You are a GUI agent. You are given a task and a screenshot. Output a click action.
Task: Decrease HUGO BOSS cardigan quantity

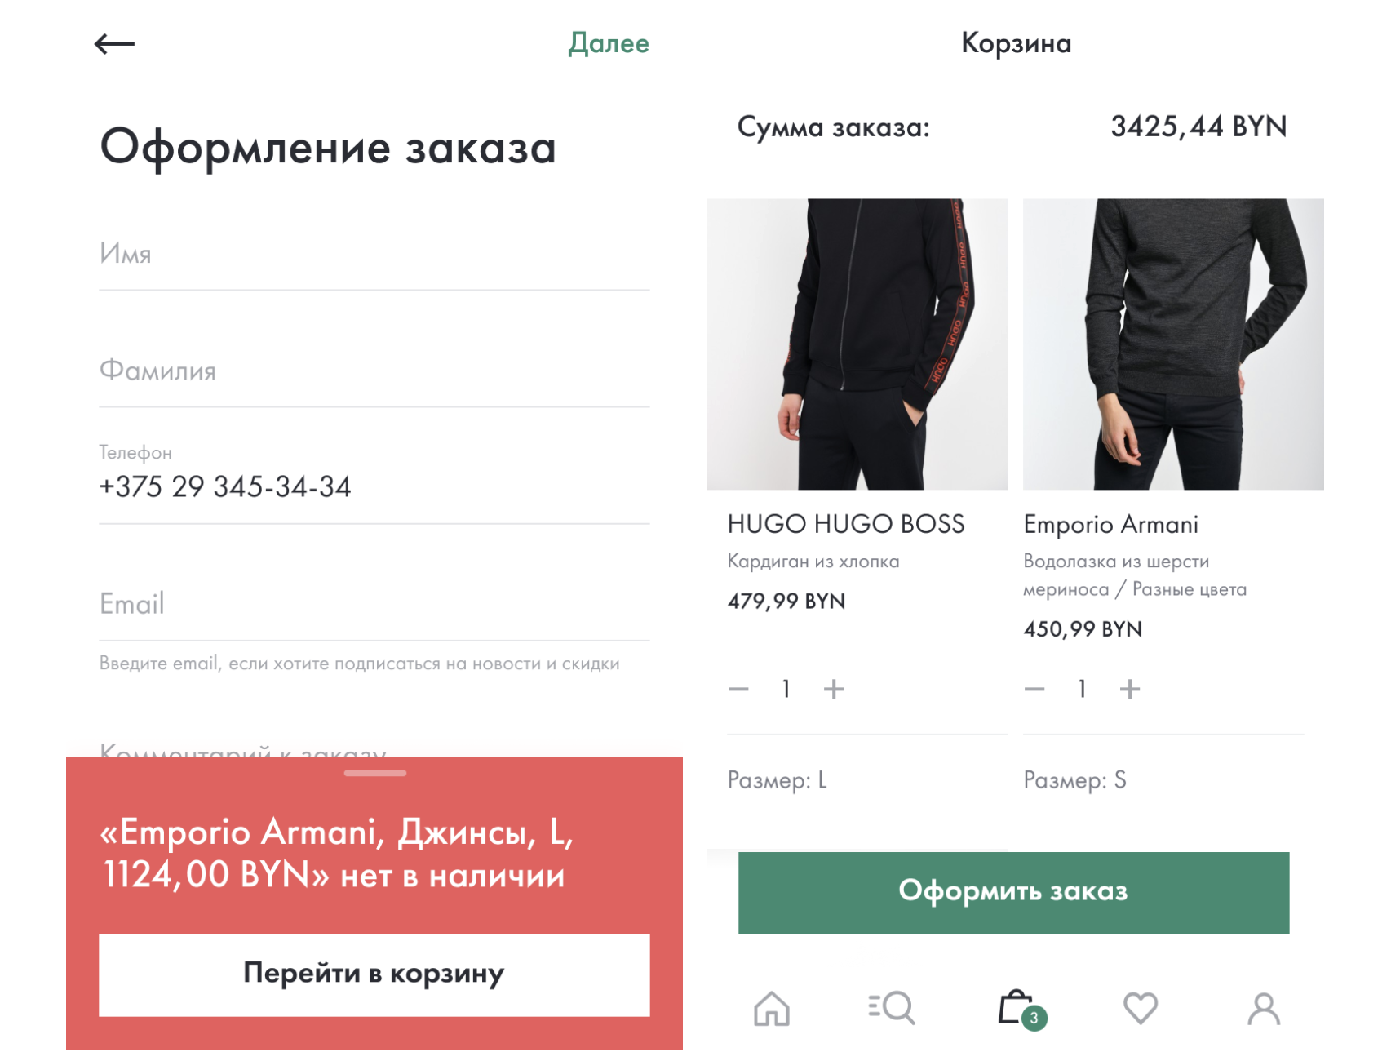click(x=738, y=690)
